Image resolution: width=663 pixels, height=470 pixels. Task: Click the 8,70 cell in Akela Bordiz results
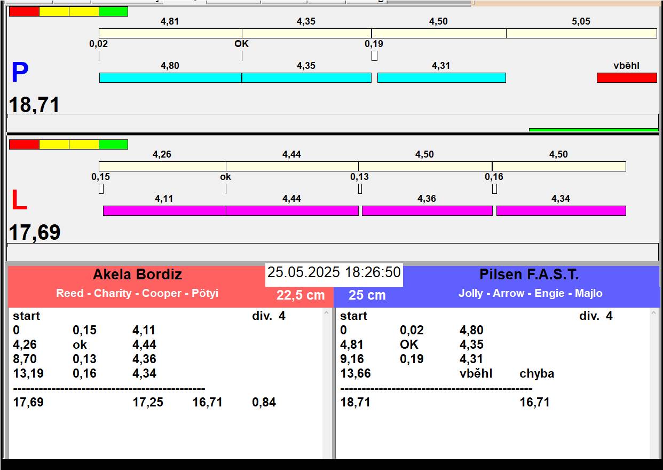[25, 359]
